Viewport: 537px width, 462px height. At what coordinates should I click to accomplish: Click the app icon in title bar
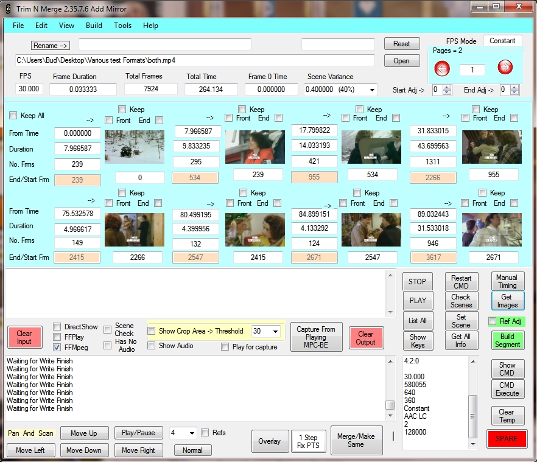pyautogui.click(x=9, y=9)
